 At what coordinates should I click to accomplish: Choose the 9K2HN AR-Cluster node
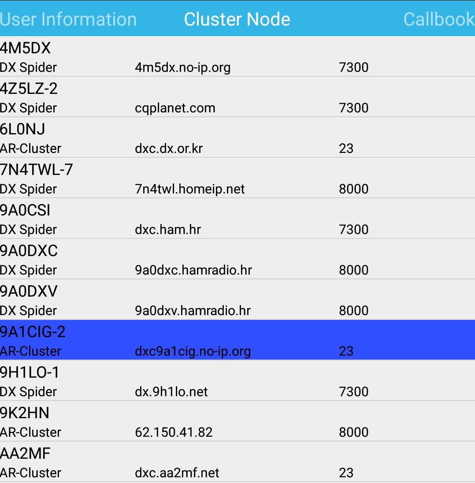coord(176,422)
